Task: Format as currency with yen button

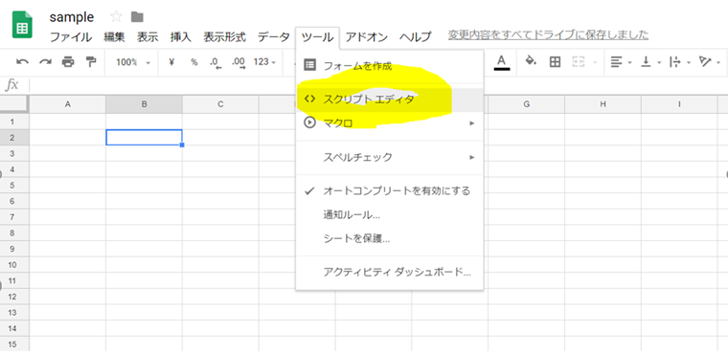Action: [171, 61]
